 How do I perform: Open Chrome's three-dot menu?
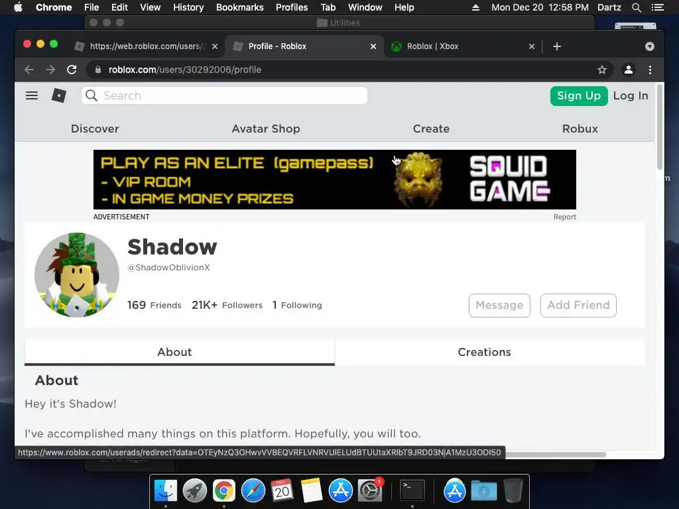click(x=650, y=70)
